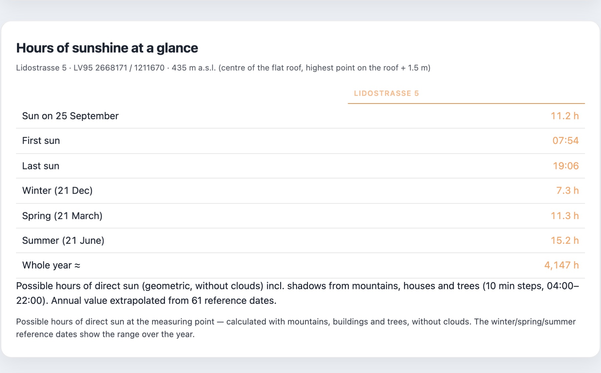Click the 'Winter (21 Dec)' row label
Image resolution: width=601 pixels, height=373 pixels.
57,191
